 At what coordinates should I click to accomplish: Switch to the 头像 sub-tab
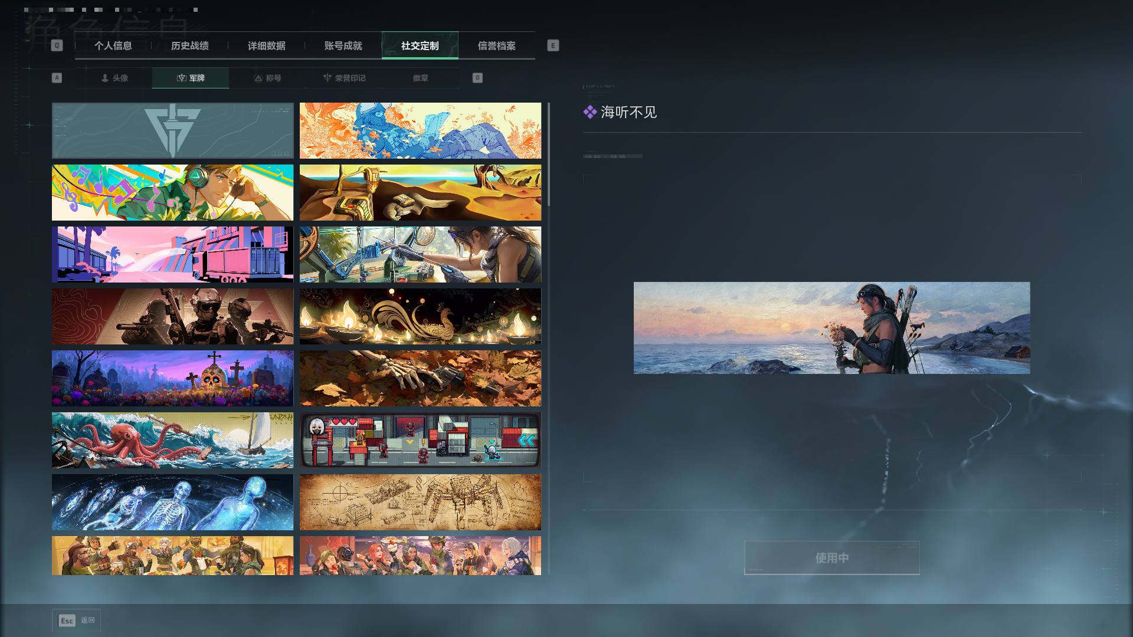(114, 78)
